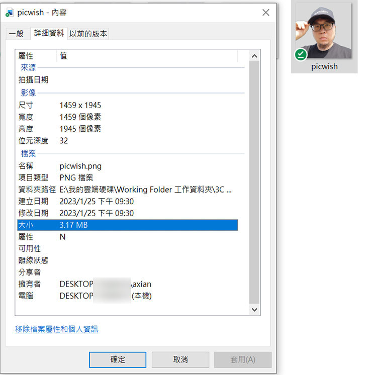Click the 影像 group header
The image size is (372, 375).
28,92
